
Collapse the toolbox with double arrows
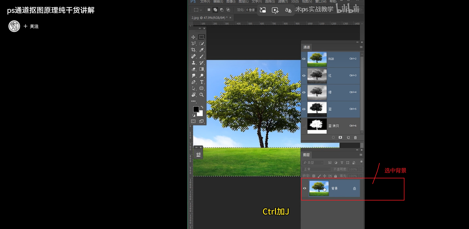(x=200, y=29)
